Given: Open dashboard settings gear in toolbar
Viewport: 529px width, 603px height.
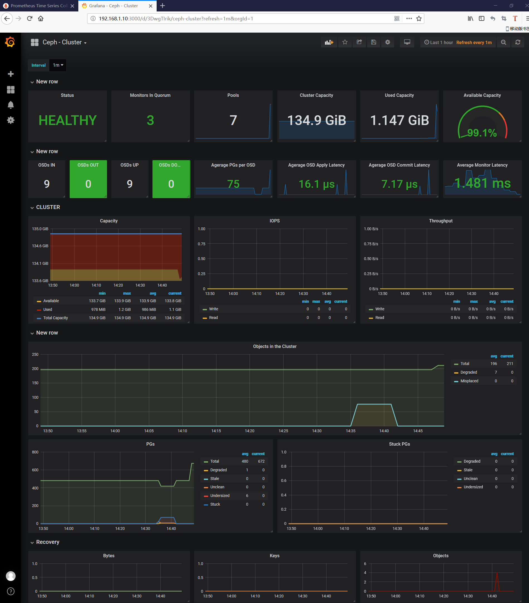Looking at the screenshot, I should click(387, 42).
